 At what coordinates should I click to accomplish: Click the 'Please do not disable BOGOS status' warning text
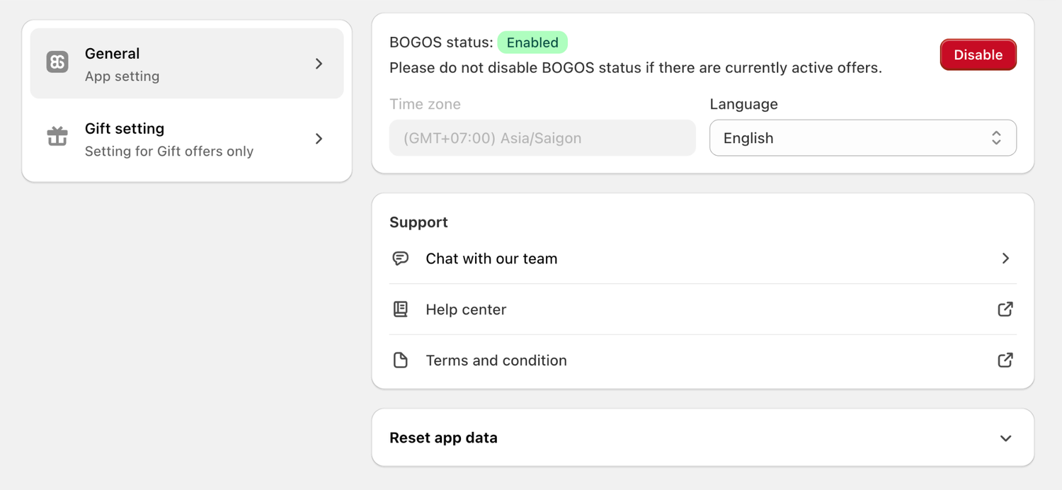[x=636, y=68]
